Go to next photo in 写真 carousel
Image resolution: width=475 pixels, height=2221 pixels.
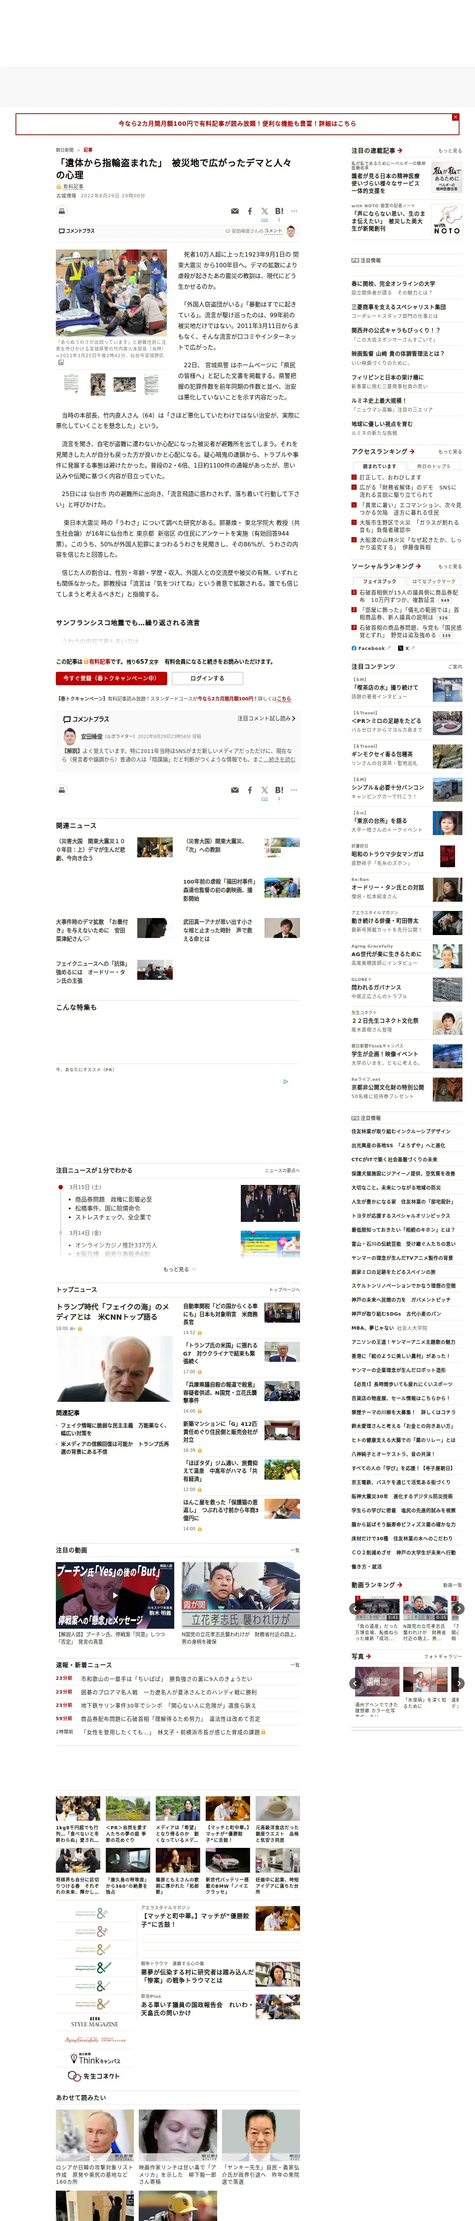coord(459,1683)
